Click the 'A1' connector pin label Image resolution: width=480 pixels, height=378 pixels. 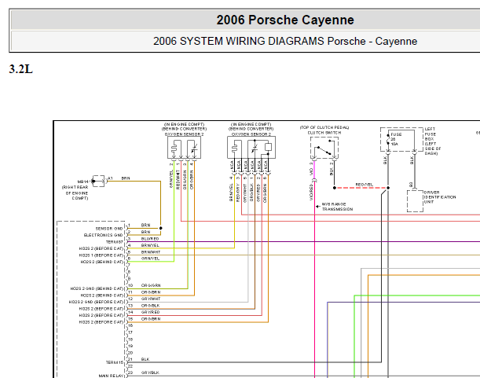coord(110,178)
